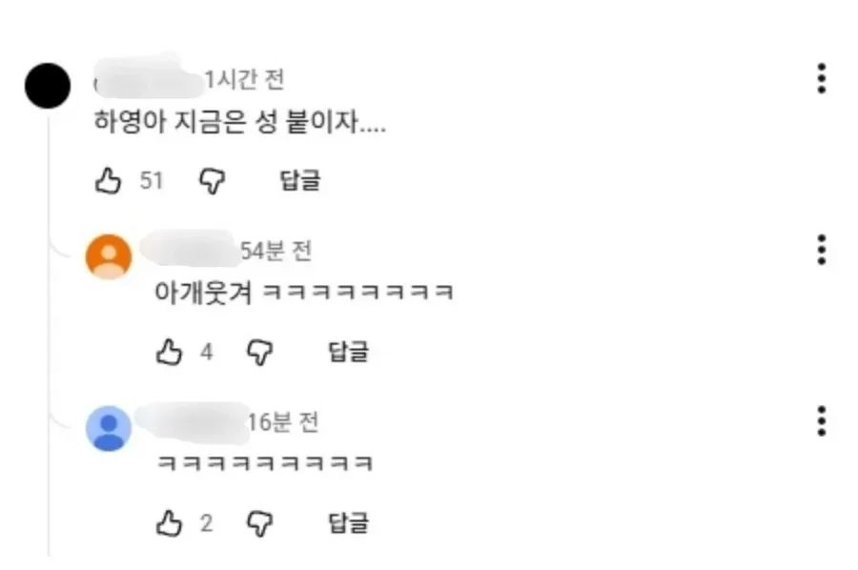Viewport: 858px width, 570px height.
Task: Click 답글 under the 54분 전 reply
Action: [x=348, y=352]
